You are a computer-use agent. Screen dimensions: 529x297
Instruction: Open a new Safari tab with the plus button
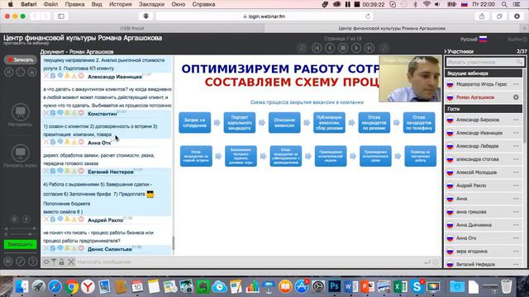pyautogui.click(x=525, y=28)
